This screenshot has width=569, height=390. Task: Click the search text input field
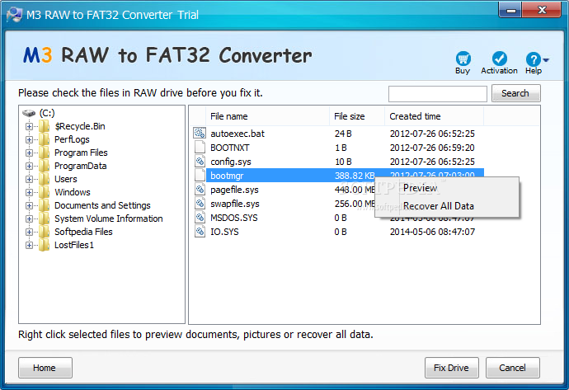pyautogui.click(x=438, y=94)
